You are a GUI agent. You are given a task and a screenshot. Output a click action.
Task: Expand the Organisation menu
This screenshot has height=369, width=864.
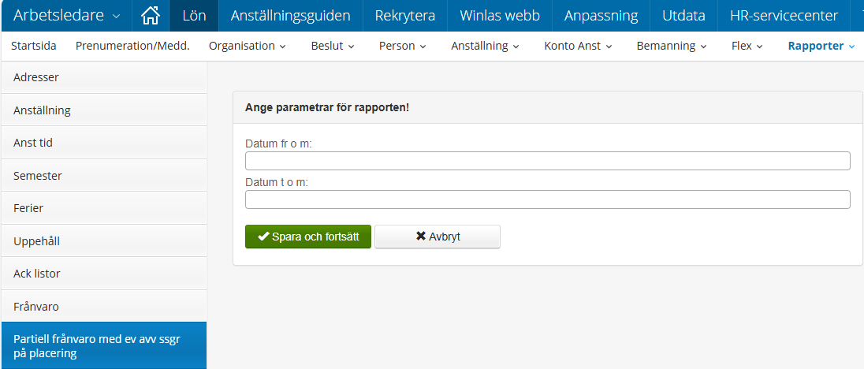pos(247,47)
